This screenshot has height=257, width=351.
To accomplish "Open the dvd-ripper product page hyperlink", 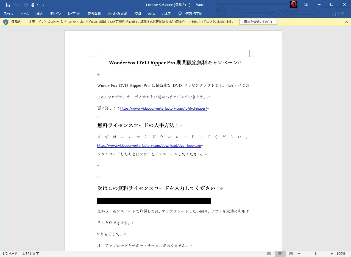I will click(x=163, y=108).
